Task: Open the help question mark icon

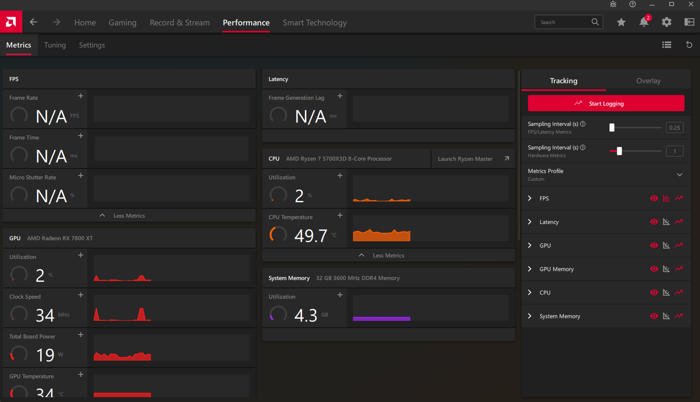Action: (x=633, y=4)
